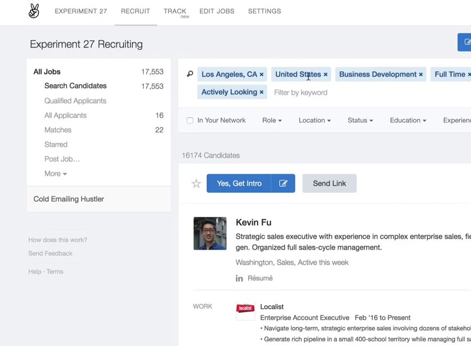Viewport: 471px width, 346px height.
Task: Remove the Actively Looking filter tag
Action: (x=262, y=93)
